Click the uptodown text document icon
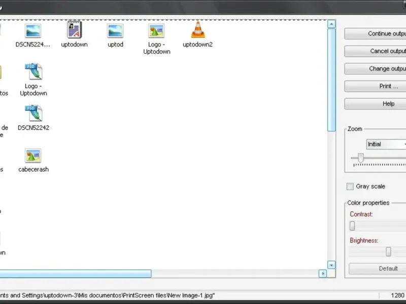 [x=74, y=30]
